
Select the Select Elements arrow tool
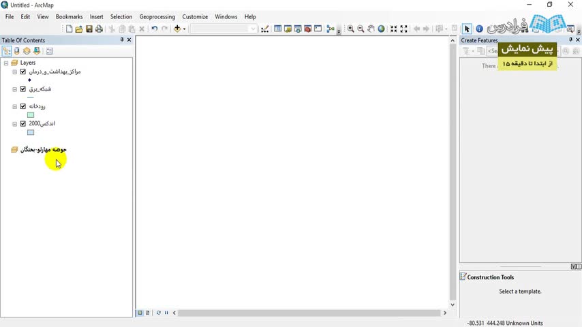[x=467, y=29]
